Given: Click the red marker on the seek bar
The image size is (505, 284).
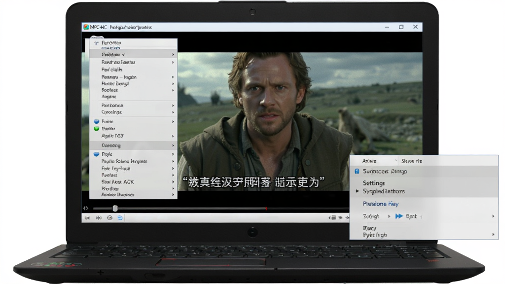Looking at the screenshot, I should [x=266, y=209].
